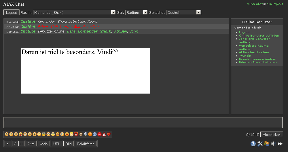Apply underline with the u button
The image size is (288, 152).
[x=21, y=144]
